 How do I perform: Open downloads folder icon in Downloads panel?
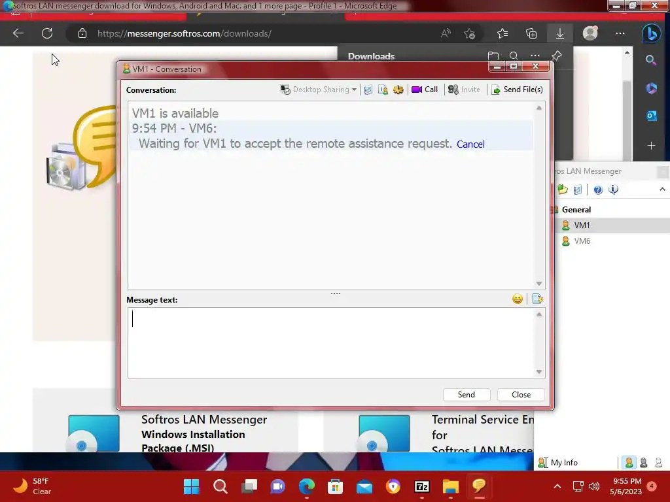pyautogui.click(x=493, y=56)
